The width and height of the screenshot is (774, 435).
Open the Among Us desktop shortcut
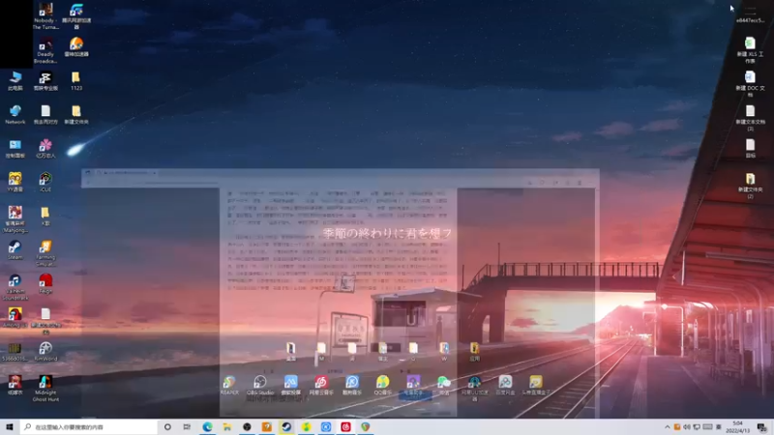15,317
